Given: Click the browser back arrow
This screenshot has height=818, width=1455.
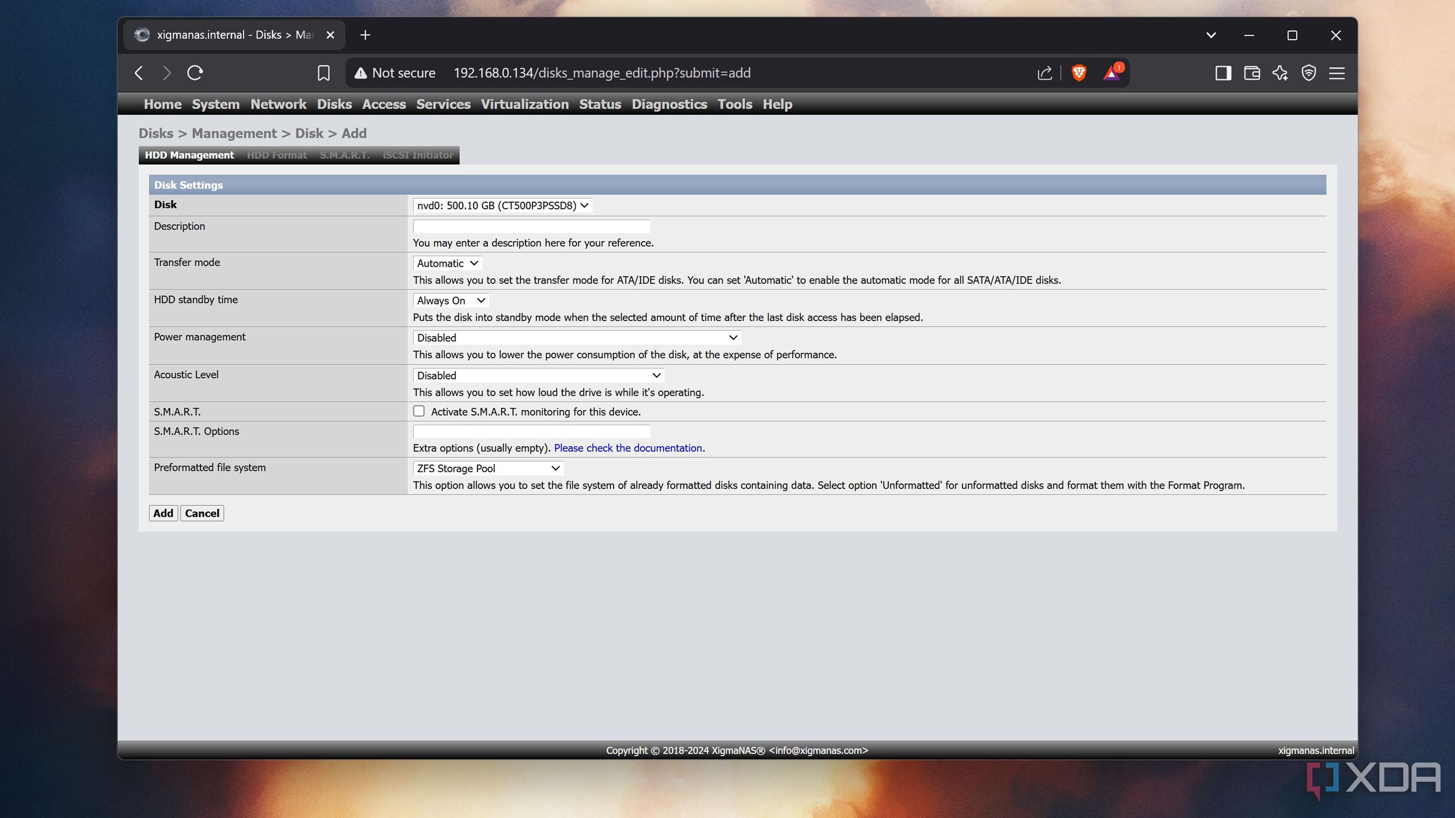Looking at the screenshot, I should [x=139, y=73].
